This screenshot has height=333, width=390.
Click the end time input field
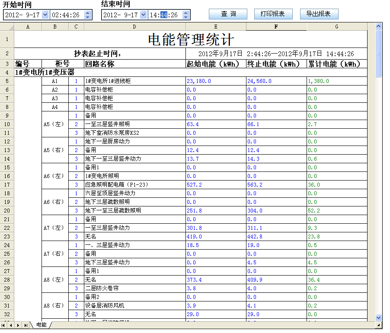pyautogui.click(x=164, y=15)
